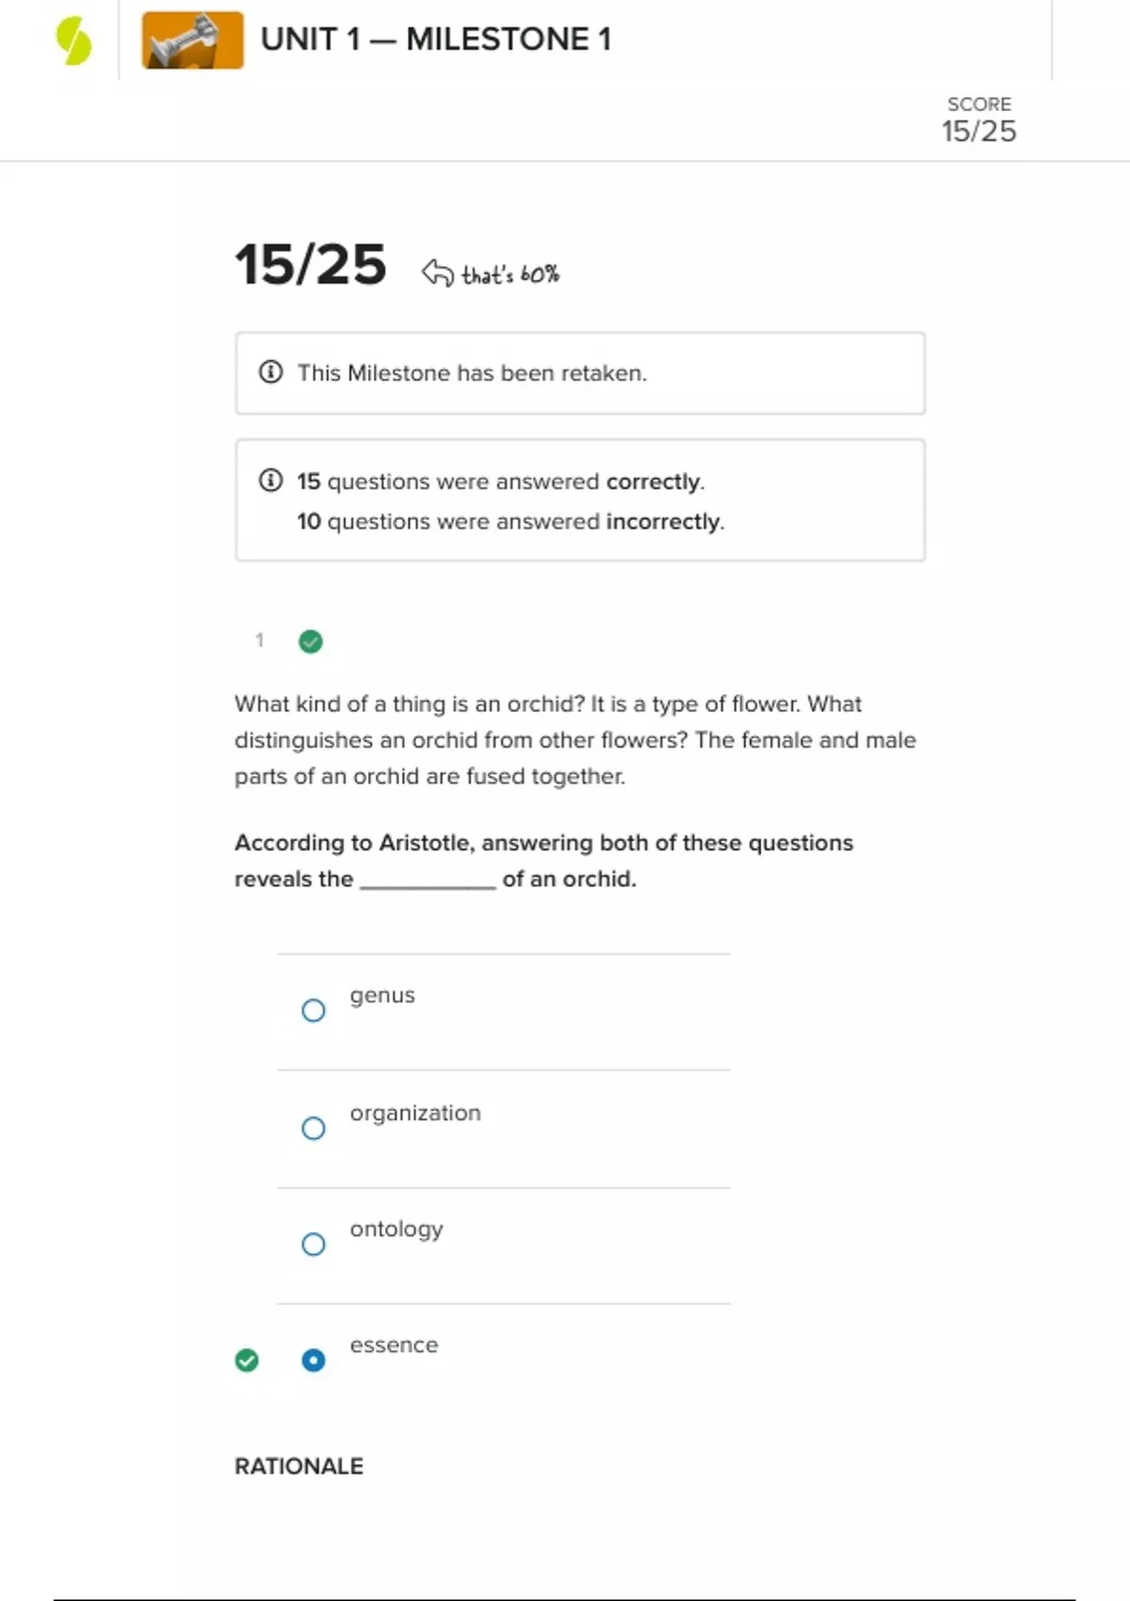Click the selected "essence" radio button

pos(314,1360)
